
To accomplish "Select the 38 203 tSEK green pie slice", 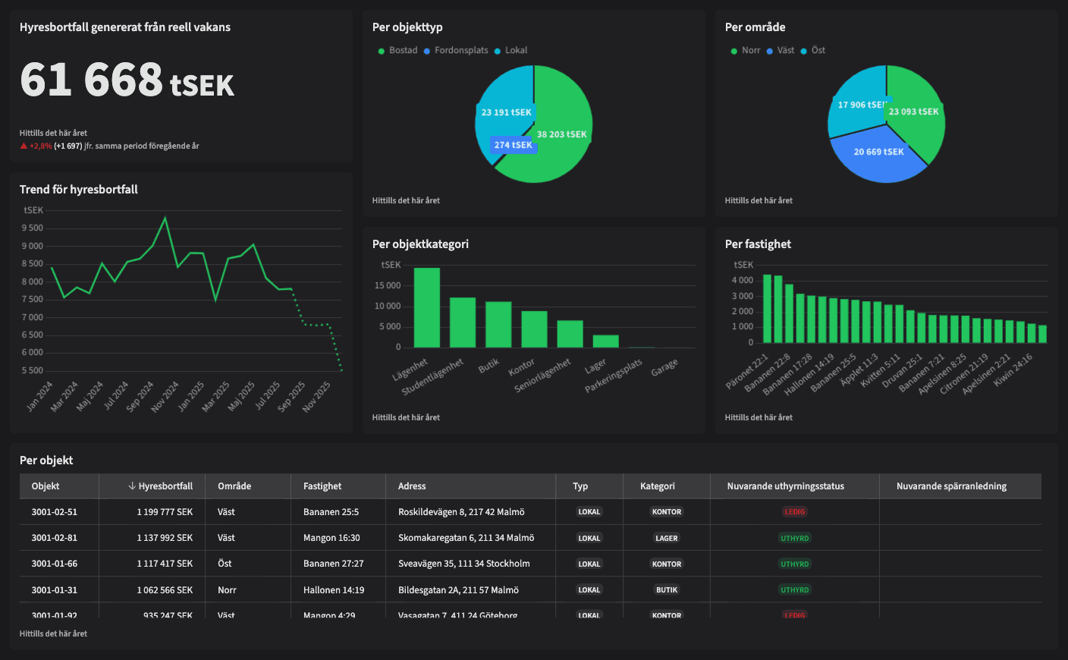I will pyautogui.click(x=561, y=152).
